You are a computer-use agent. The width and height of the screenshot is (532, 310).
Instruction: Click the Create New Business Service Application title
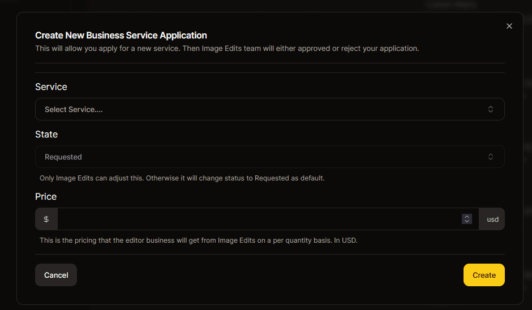[121, 35]
